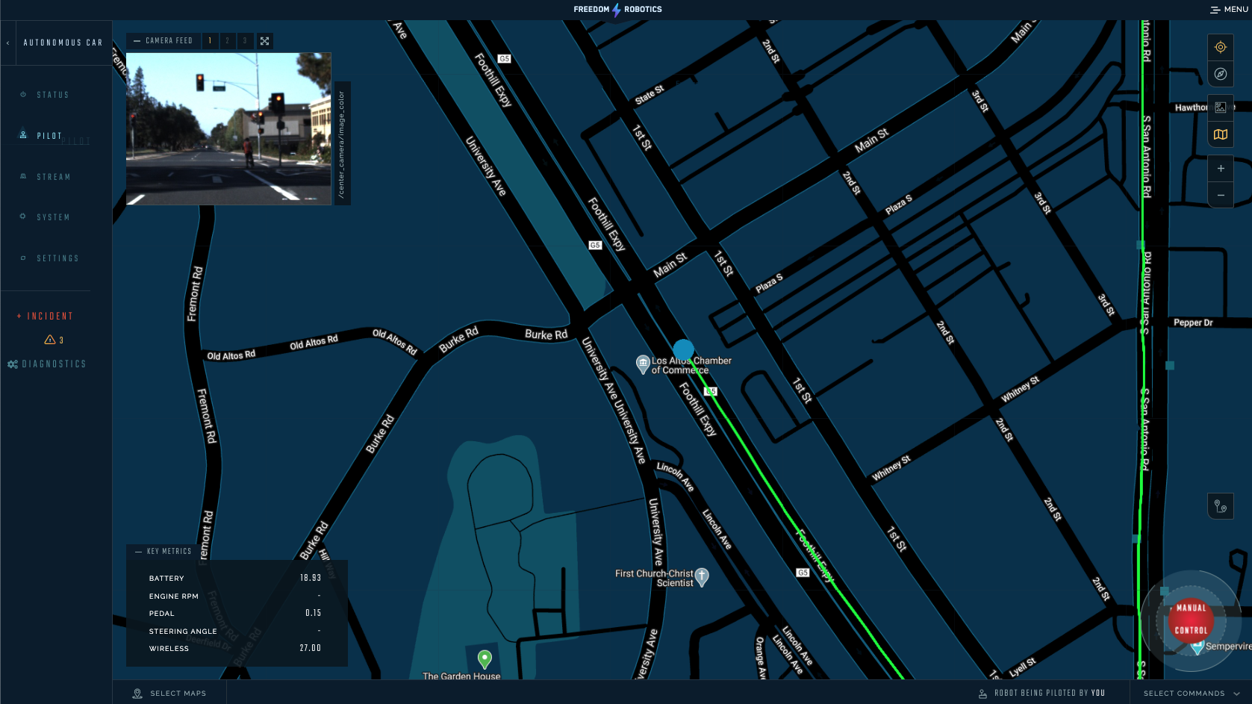Toggle the red Manual Control button
The width and height of the screenshot is (1252, 704).
[x=1191, y=620]
